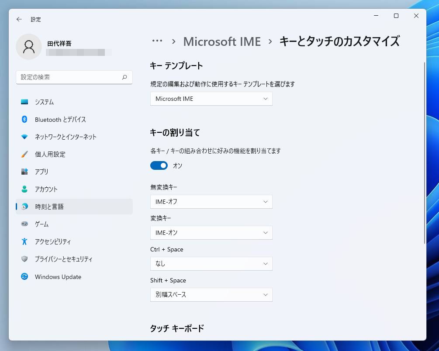439x351 pixels.
Task: Open the Ctrl + Space assignment dropdown
Action: (211, 263)
